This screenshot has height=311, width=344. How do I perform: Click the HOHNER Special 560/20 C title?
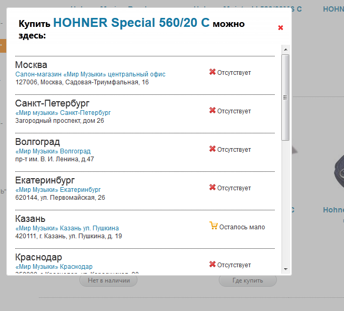pos(131,23)
